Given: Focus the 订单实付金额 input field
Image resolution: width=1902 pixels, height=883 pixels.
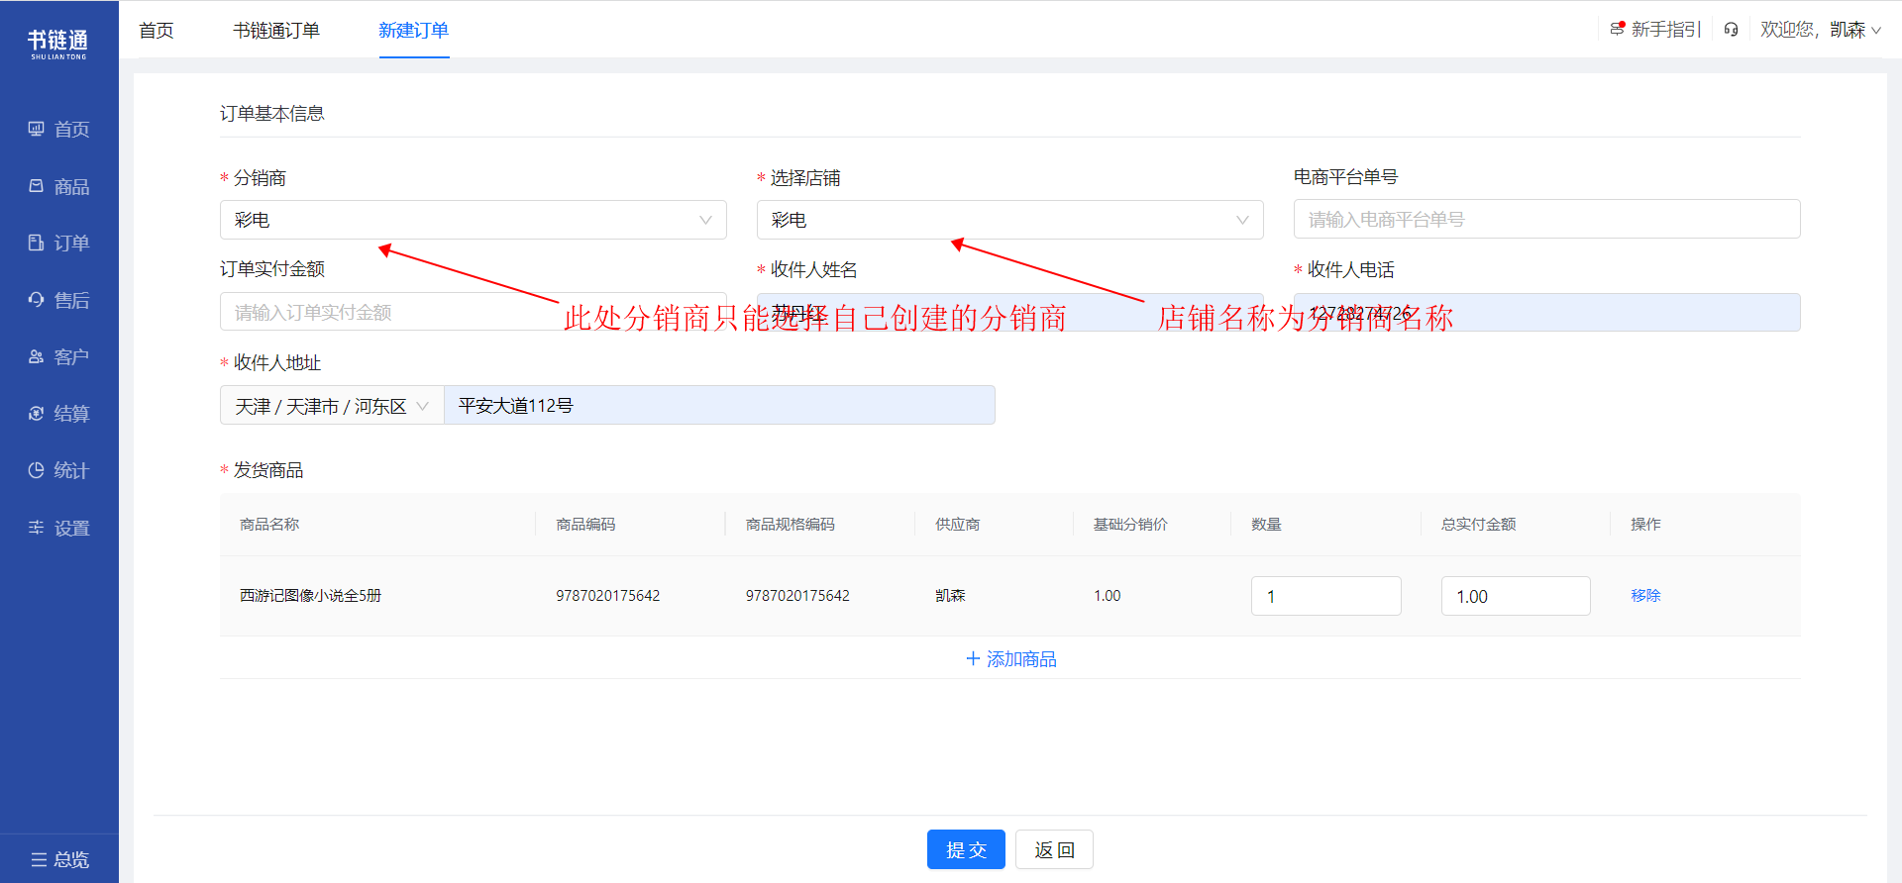Looking at the screenshot, I should click(x=474, y=312).
